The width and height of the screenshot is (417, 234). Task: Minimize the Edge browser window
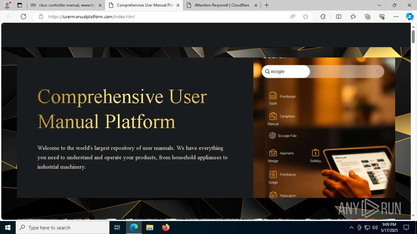tap(380, 5)
